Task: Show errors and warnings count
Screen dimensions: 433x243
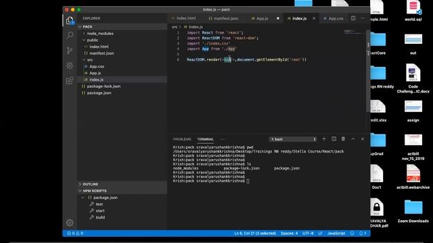Action: coord(75,234)
